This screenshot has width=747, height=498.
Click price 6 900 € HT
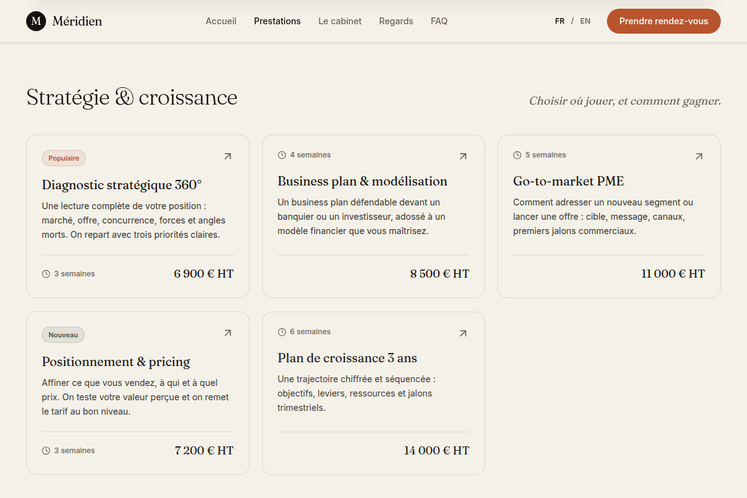tap(204, 274)
